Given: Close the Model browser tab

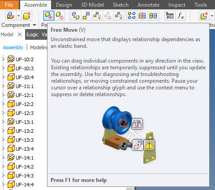Looking at the screenshot, I should 20,34.
